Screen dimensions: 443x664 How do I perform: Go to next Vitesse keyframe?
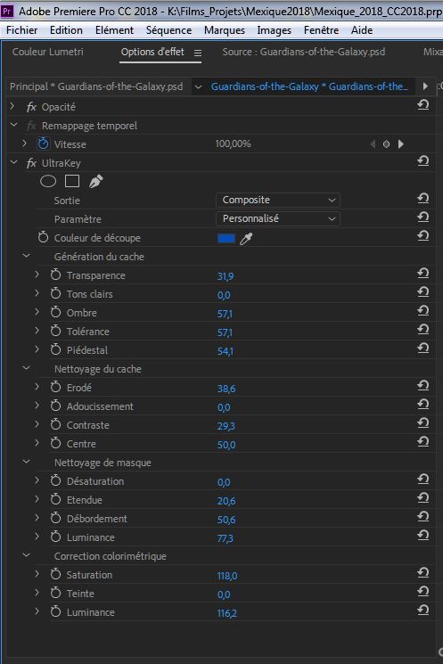(x=400, y=144)
